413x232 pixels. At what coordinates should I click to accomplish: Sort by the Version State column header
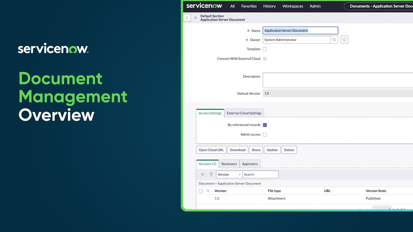click(x=376, y=191)
